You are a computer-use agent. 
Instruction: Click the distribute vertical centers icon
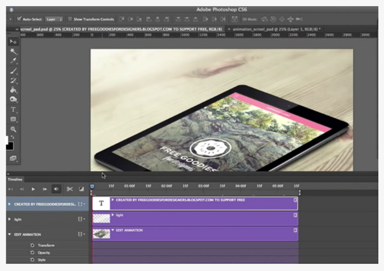pos(187,19)
